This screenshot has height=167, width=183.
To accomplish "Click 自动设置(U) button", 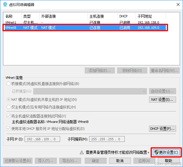I will 163,91.
